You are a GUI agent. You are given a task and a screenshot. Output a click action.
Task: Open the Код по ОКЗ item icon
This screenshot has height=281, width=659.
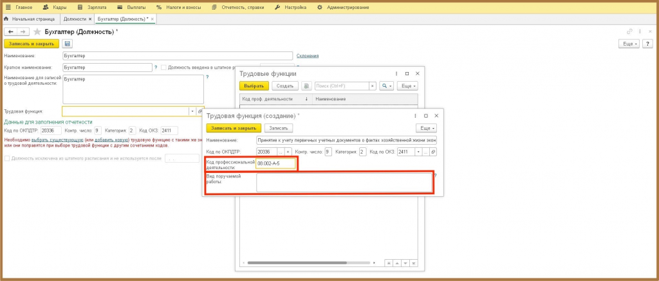(433, 152)
